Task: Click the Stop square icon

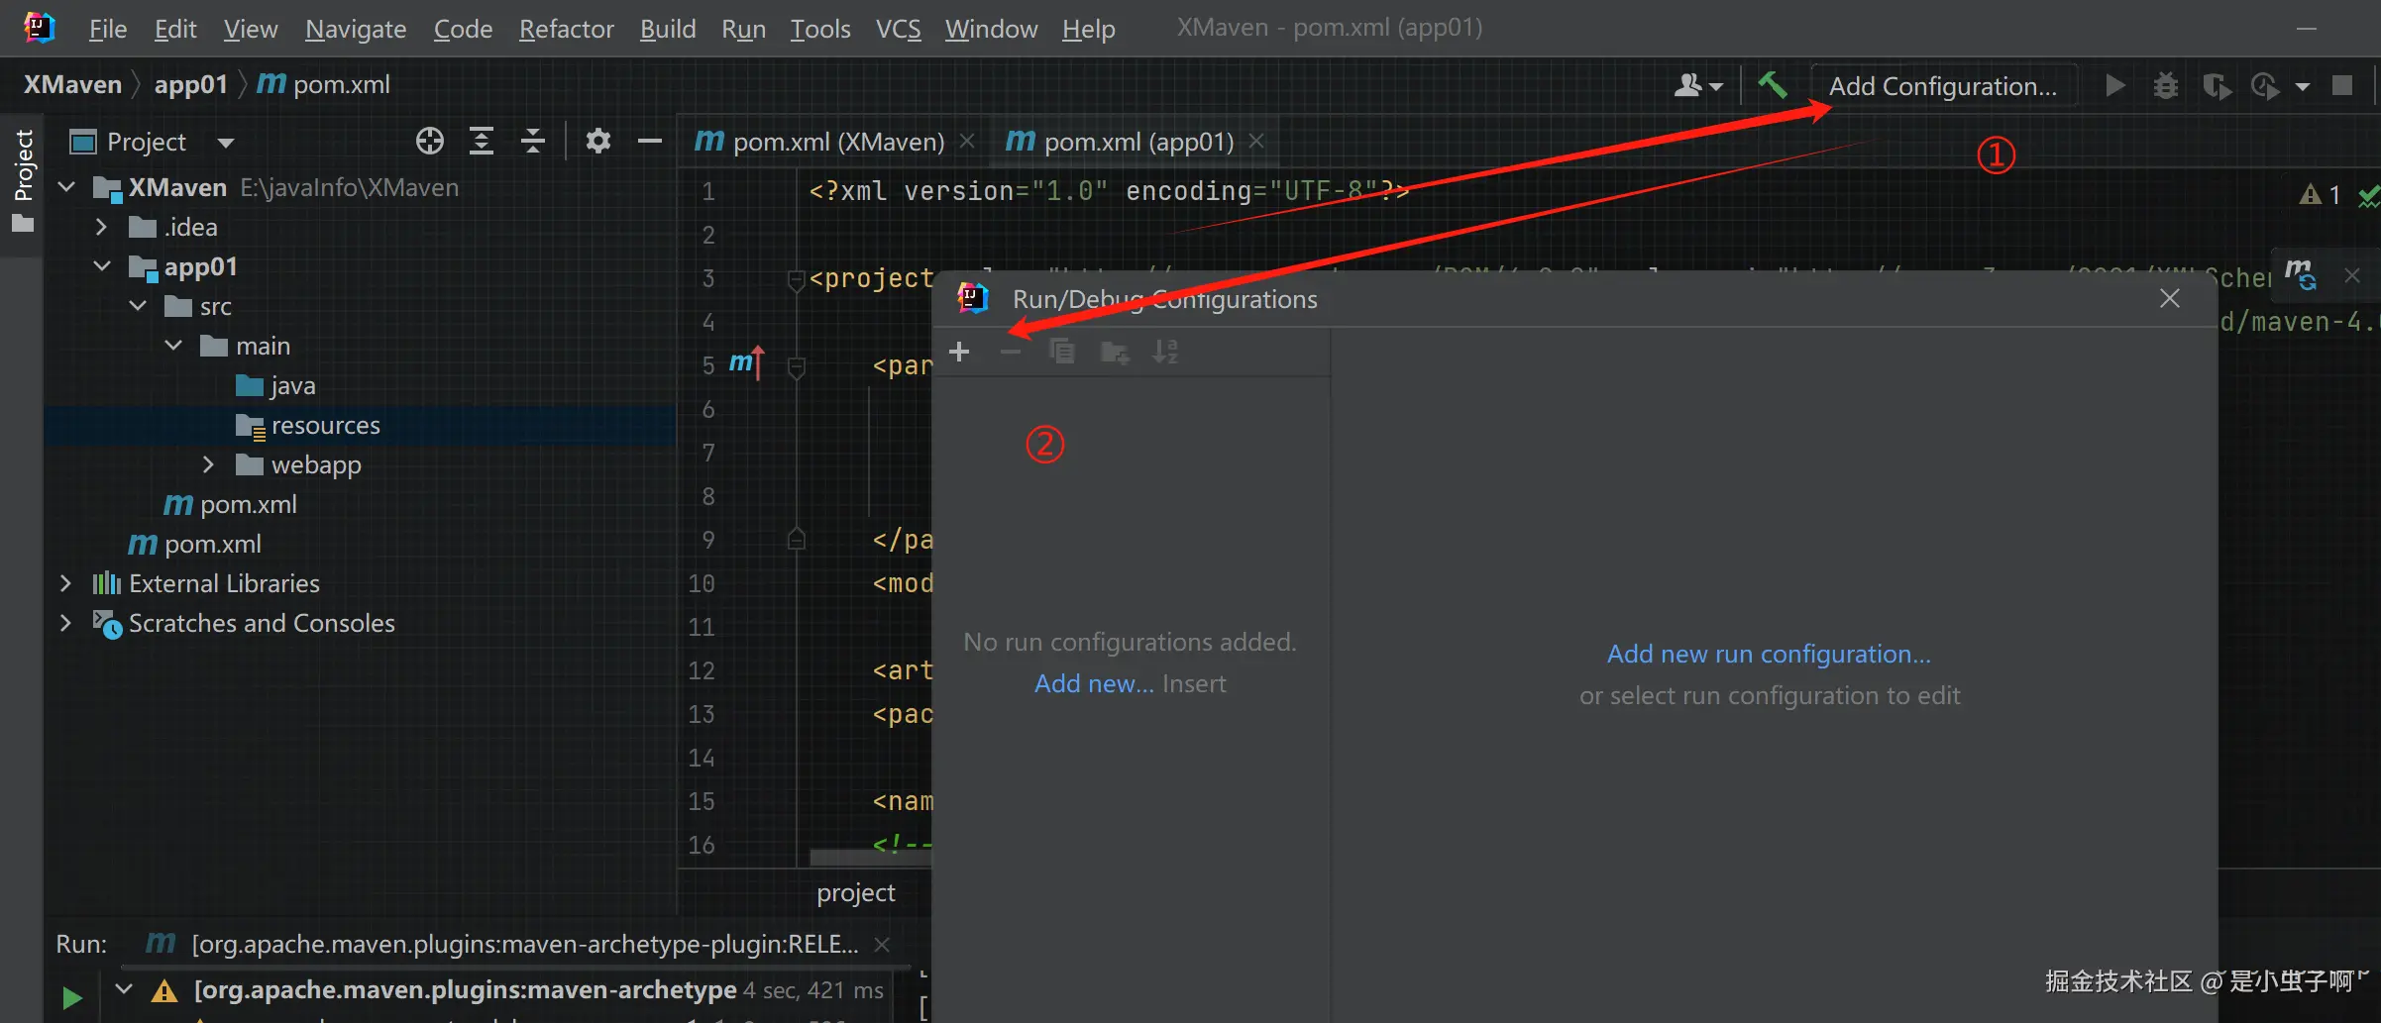Action: [2342, 85]
